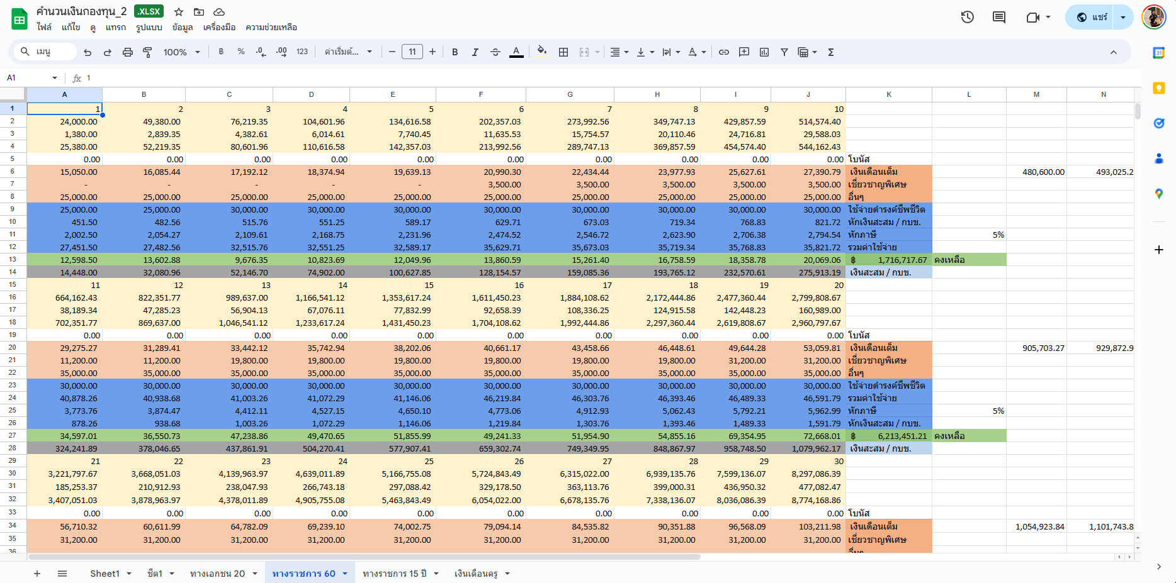Insert a chart using toolbar icon
The image size is (1176, 583).
764,52
